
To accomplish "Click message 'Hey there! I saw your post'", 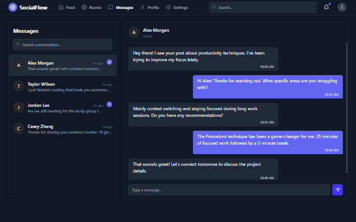I will 203,59.
